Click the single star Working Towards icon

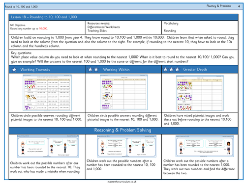coord(14,70)
